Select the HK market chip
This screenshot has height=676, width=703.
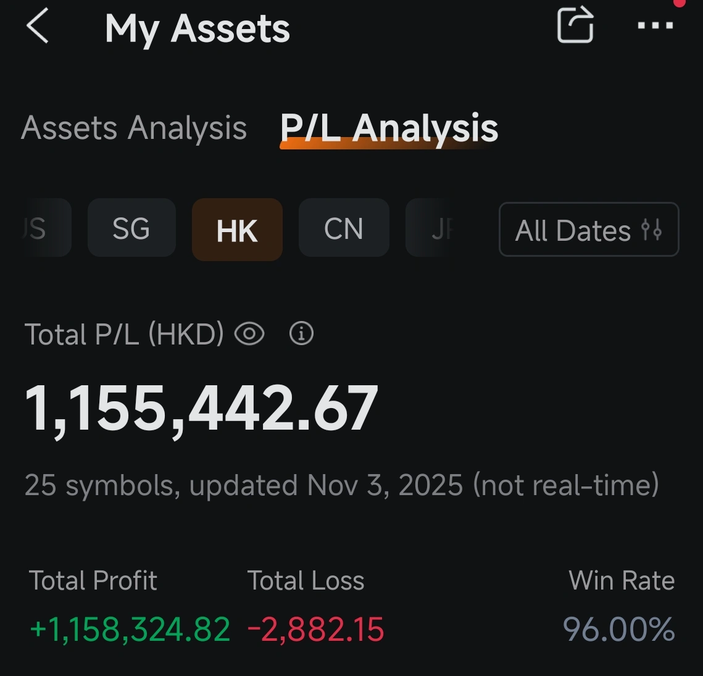[237, 229]
